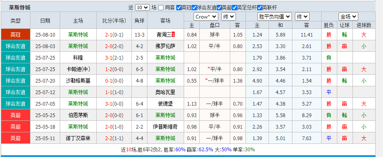The image size is (383, 157).
Task: Uncheck the 球会友谊 filter checkbox
Action: tap(194, 7)
